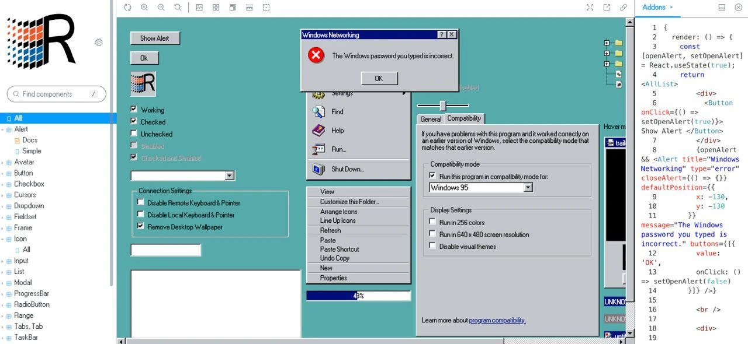Open the viewport size tool
Image resolution: width=748 pixels, height=344 pixels.
[233, 8]
